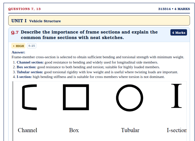Click the Tubular section list item
The width and height of the screenshot is (195, 141).
point(95,72)
